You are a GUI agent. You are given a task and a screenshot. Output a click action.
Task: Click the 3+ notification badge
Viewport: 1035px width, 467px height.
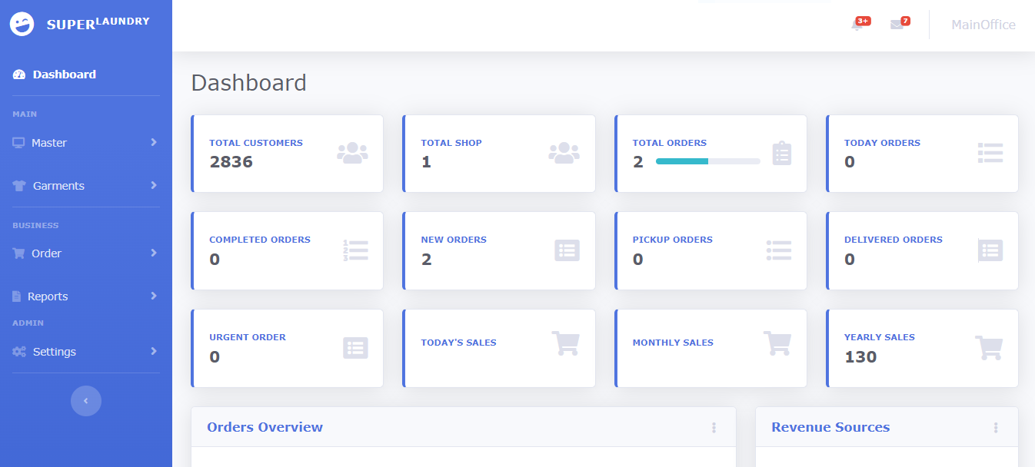[863, 21]
